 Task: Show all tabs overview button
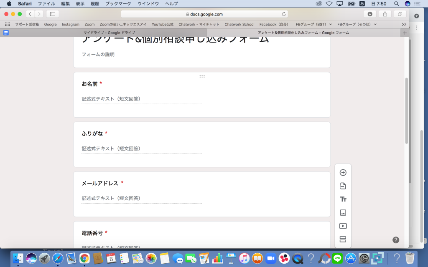[x=400, y=14]
